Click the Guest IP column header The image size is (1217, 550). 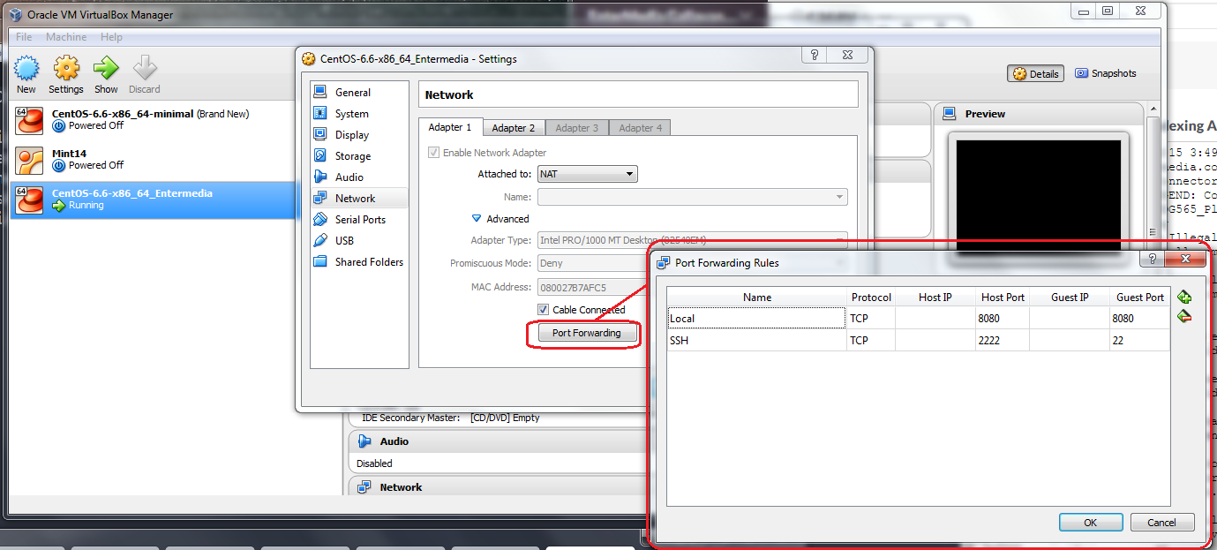point(1070,298)
